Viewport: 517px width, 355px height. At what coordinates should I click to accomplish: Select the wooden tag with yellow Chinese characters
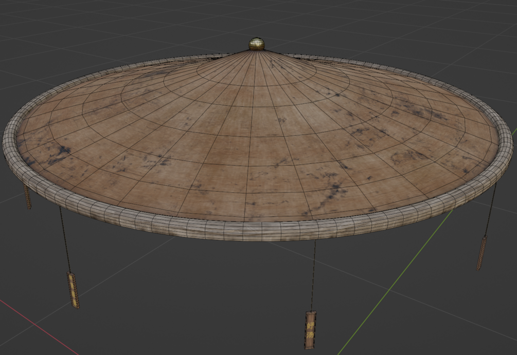(311, 330)
